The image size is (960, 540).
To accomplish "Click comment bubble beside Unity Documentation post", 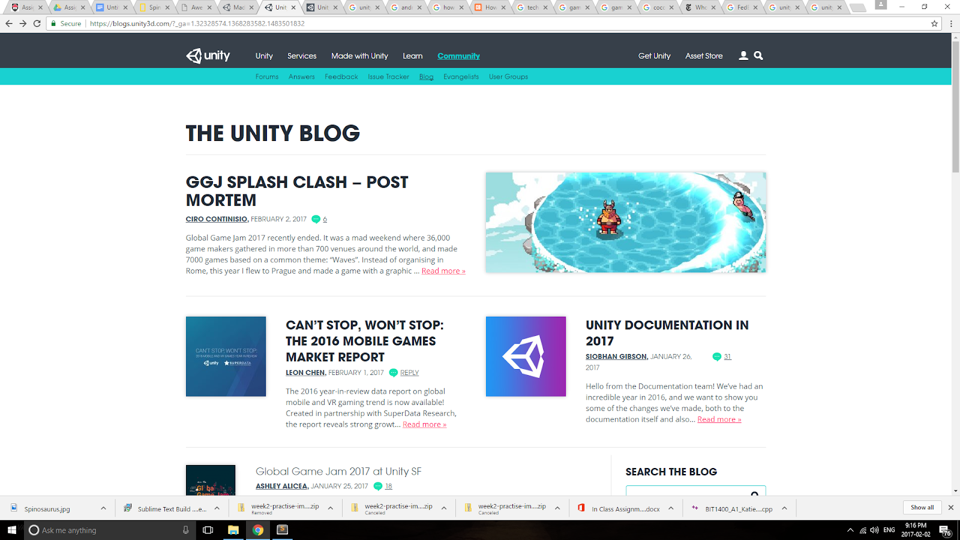I will coord(716,356).
